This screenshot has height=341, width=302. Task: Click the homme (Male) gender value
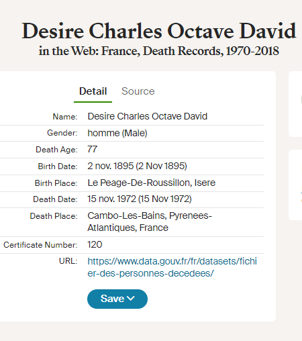point(117,133)
